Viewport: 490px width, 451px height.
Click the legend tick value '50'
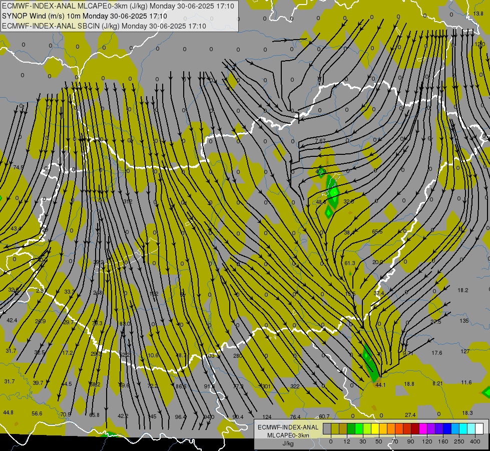379,441
